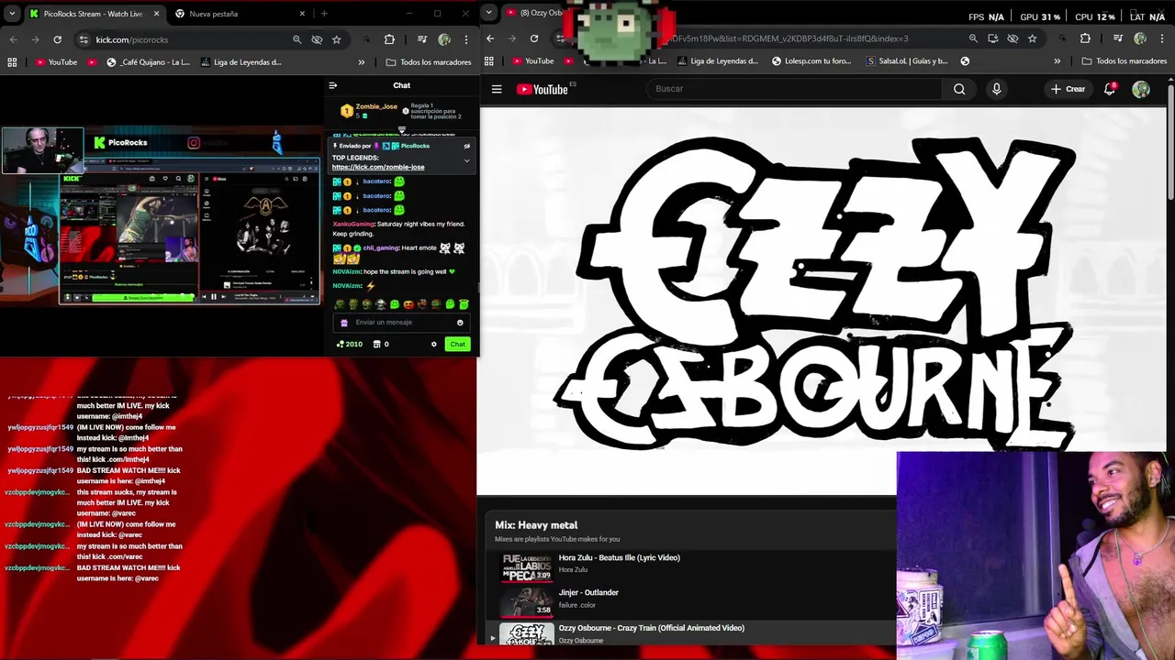Toggle the eye-slash icon in YouTube address bar
Screen dimensions: 1175x660
(x=1013, y=38)
